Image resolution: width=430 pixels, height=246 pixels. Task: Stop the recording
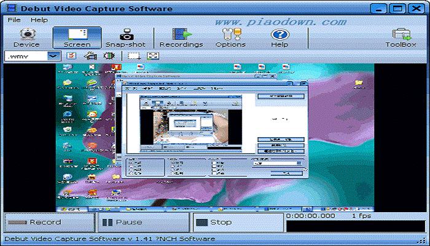coord(238,223)
